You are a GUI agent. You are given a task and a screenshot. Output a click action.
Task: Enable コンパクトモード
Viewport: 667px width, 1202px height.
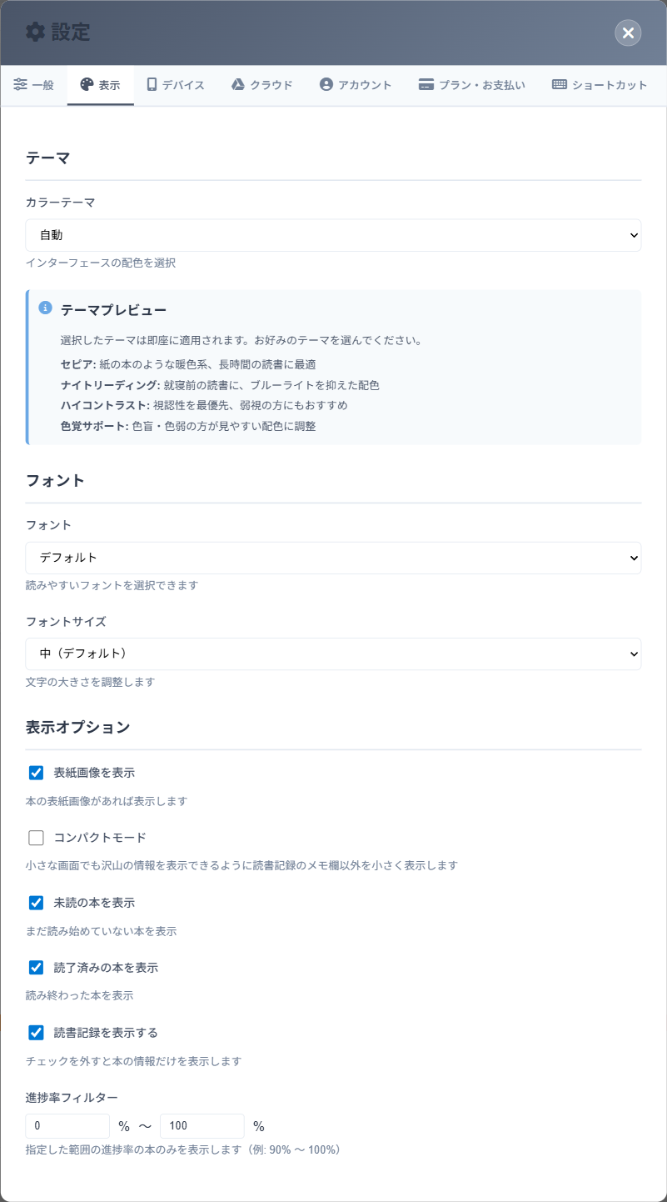pos(36,837)
